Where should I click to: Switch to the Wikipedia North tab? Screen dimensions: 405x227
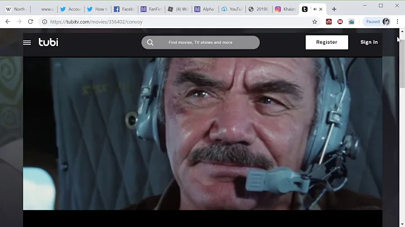[x=17, y=10]
